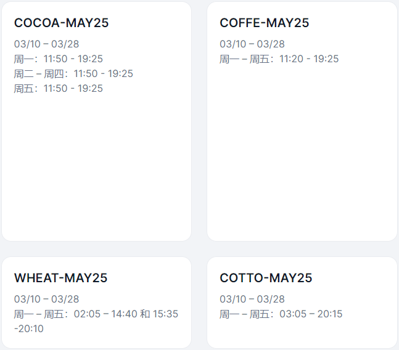
Task: Select COTTO's 周一 – 周五 03:05 – 20:15 line
Action: pos(281,314)
